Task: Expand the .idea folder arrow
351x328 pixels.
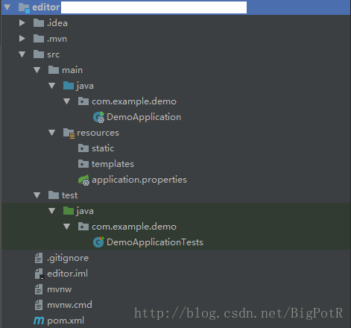Action: coord(22,23)
